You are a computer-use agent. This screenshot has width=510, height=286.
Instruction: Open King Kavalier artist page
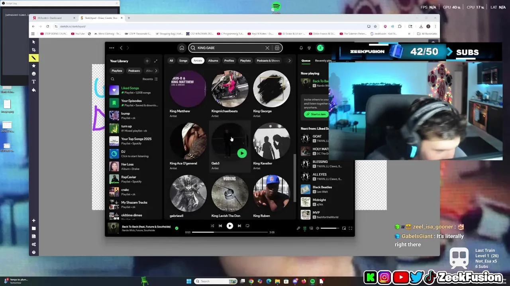pyautogui.click(x=272, y=146)
